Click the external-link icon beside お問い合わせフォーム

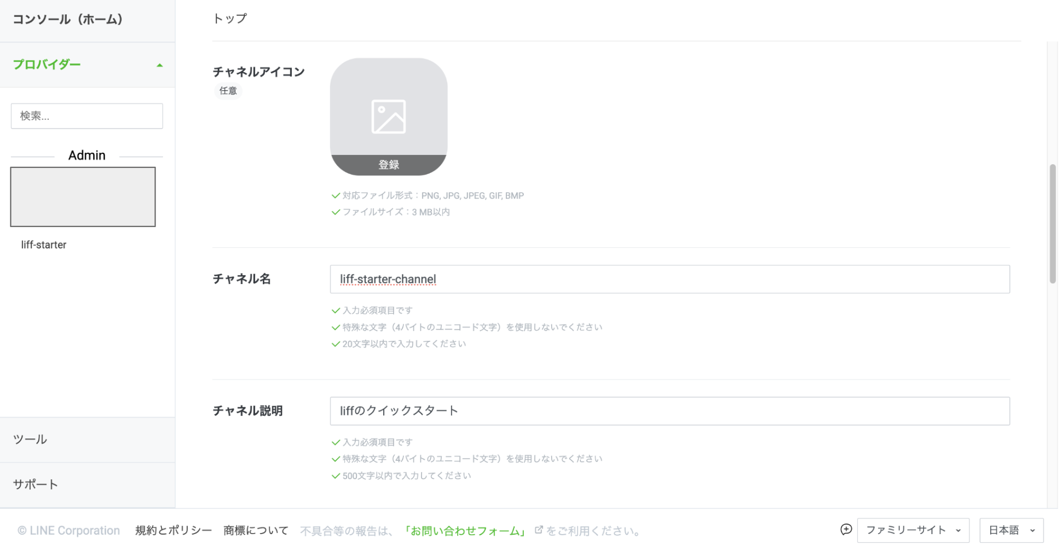click(x=539, y=530)
